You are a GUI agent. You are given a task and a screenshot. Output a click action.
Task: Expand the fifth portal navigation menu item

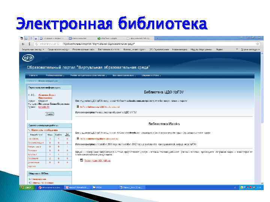point(151,76)
